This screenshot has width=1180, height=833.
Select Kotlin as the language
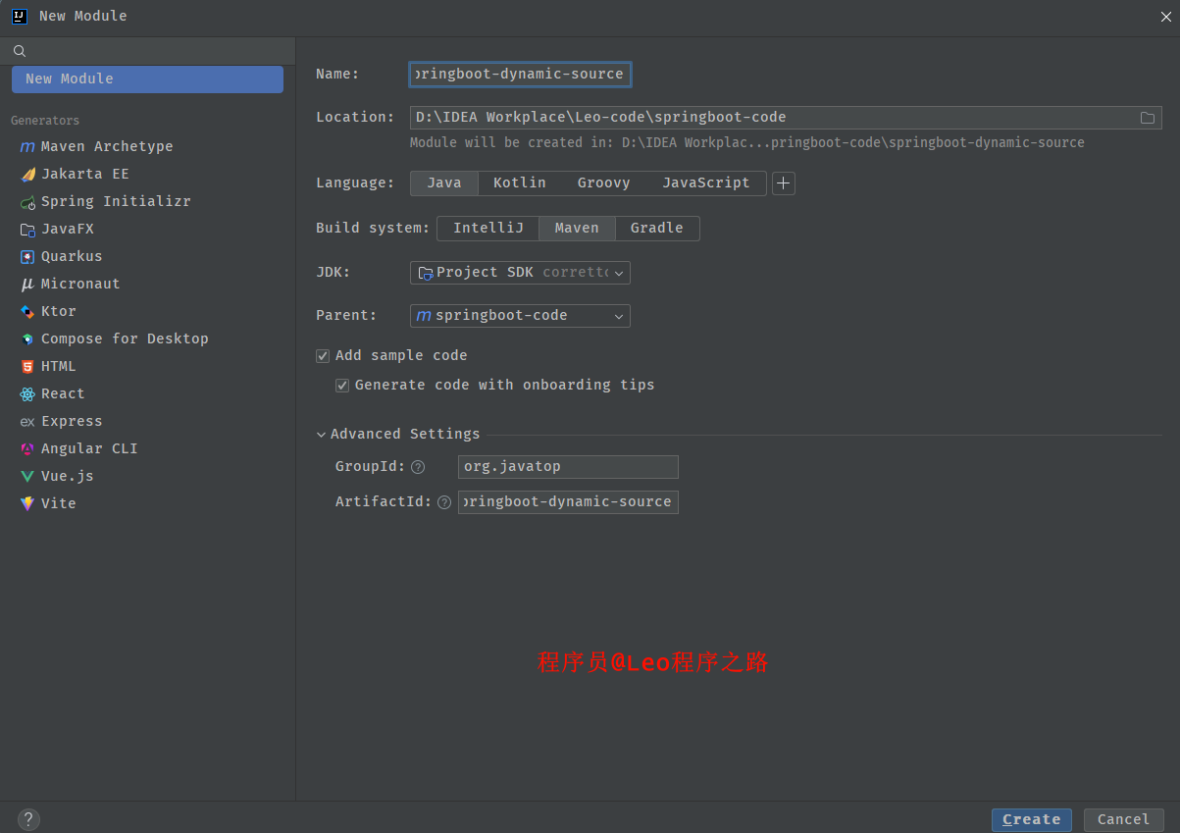pos(519,183)
